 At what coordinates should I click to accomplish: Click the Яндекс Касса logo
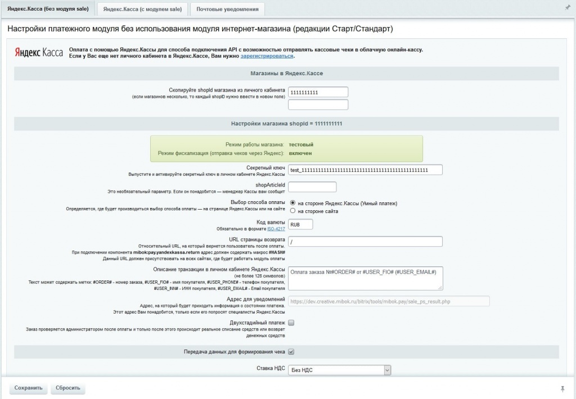[39, 52]
